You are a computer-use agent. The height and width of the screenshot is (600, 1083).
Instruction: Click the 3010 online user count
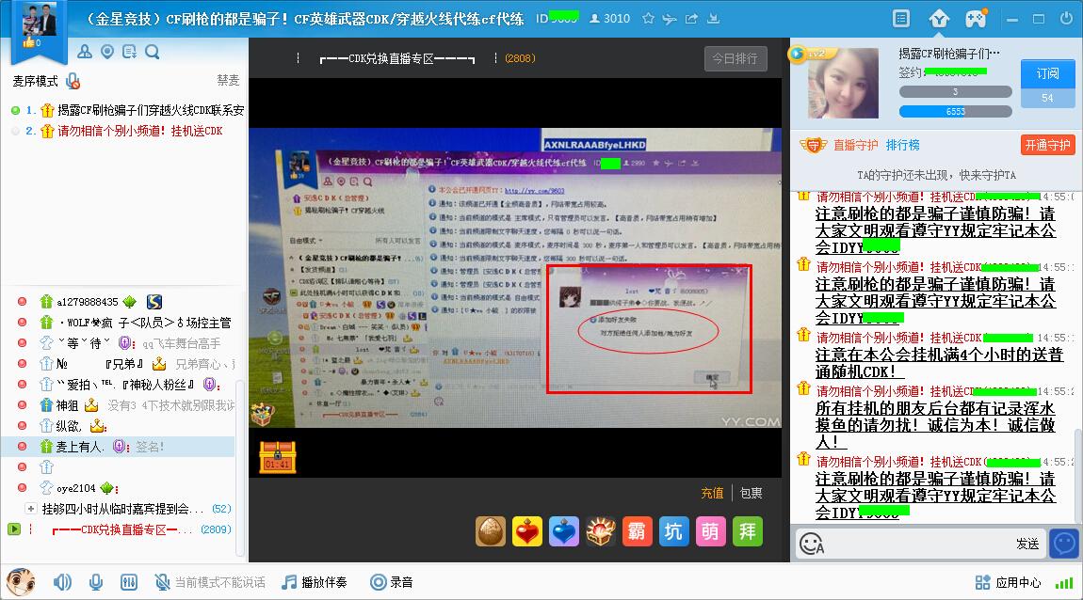[x=609, y=19]
